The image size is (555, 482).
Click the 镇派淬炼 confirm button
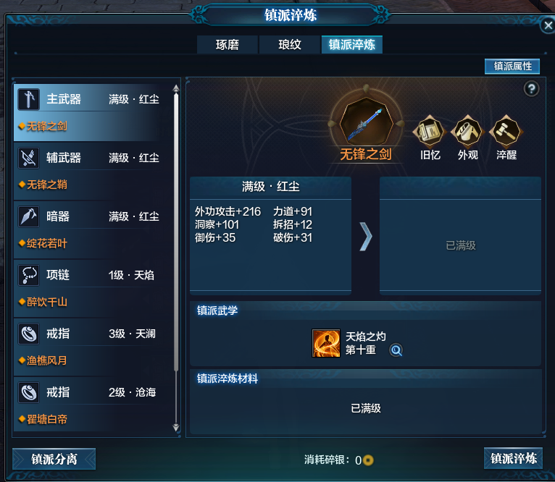[513, 458]
